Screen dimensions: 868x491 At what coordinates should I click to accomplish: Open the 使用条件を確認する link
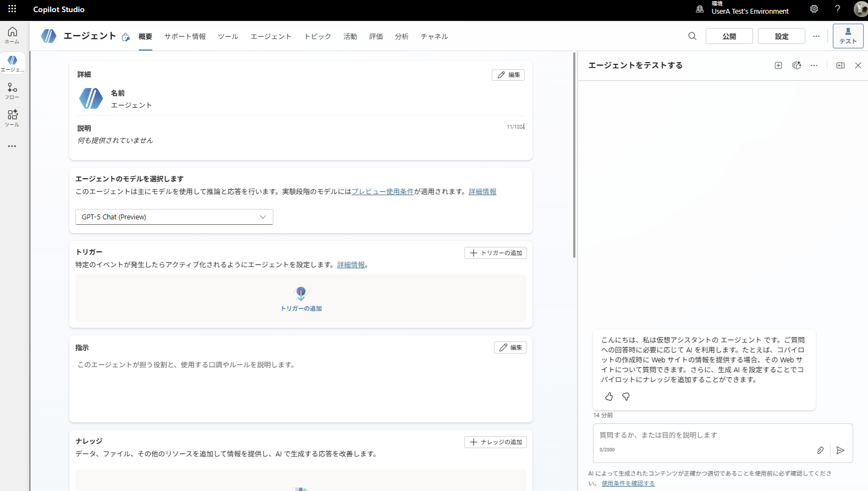[628, 483]
